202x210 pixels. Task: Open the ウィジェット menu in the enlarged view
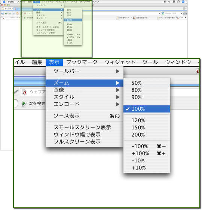120,62
